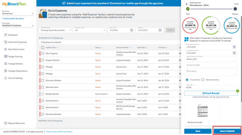The image size is (242, 135).
Task: Click the Budget Planning grid icon
Action: point(6,56)
